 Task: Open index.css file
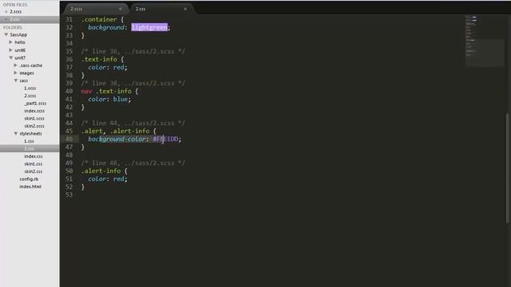[x=34, y=156]
